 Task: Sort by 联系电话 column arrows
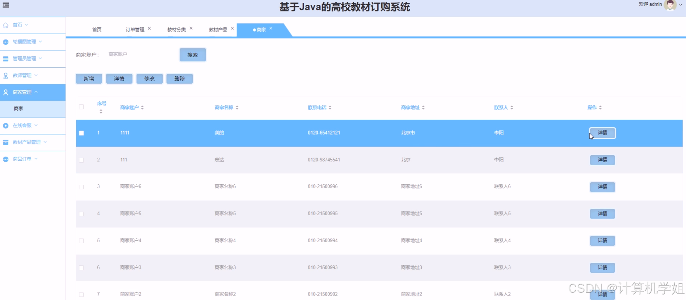330,108
